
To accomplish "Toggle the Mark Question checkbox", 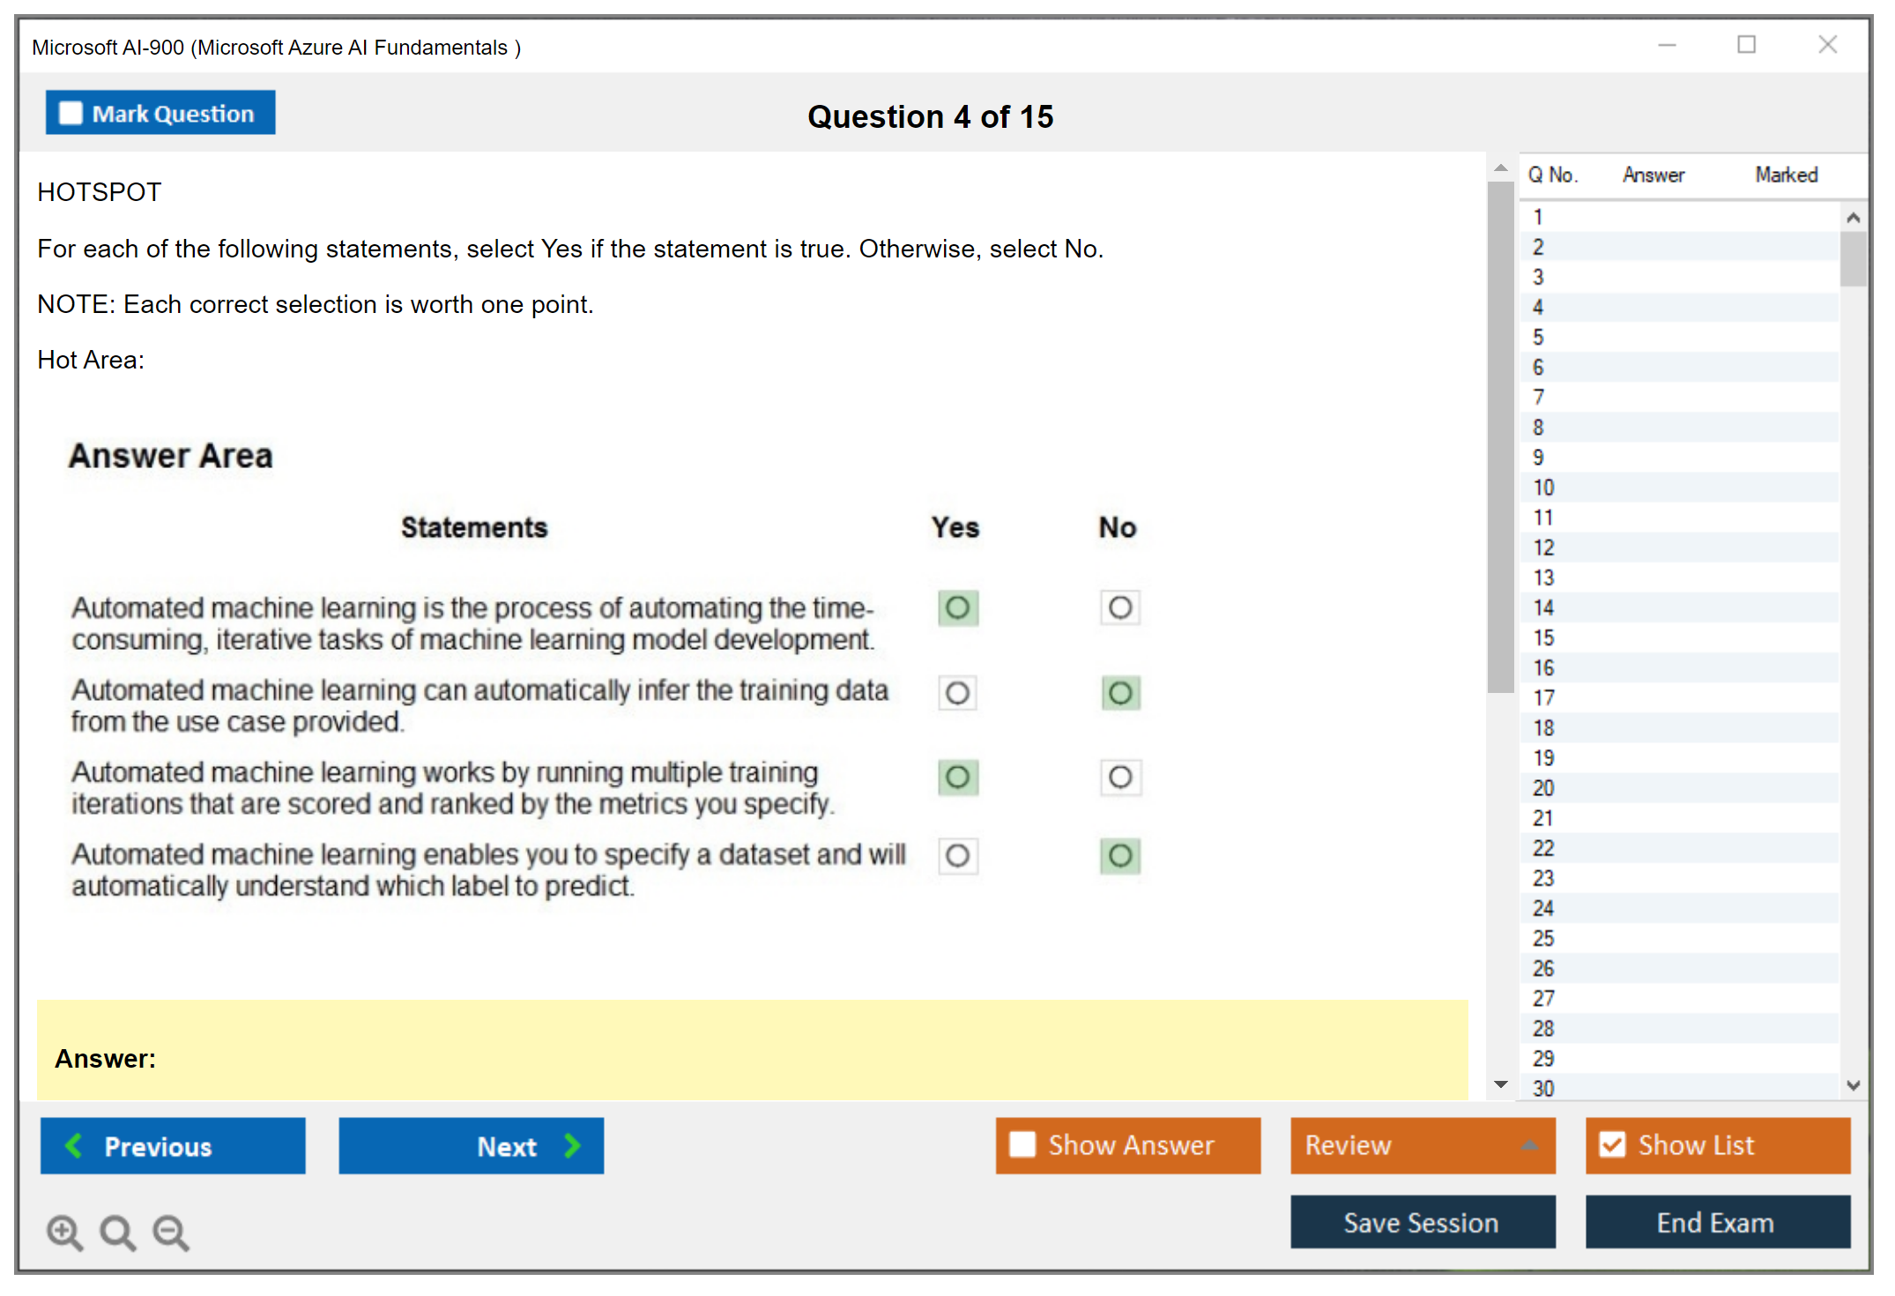I will [71, 114].
